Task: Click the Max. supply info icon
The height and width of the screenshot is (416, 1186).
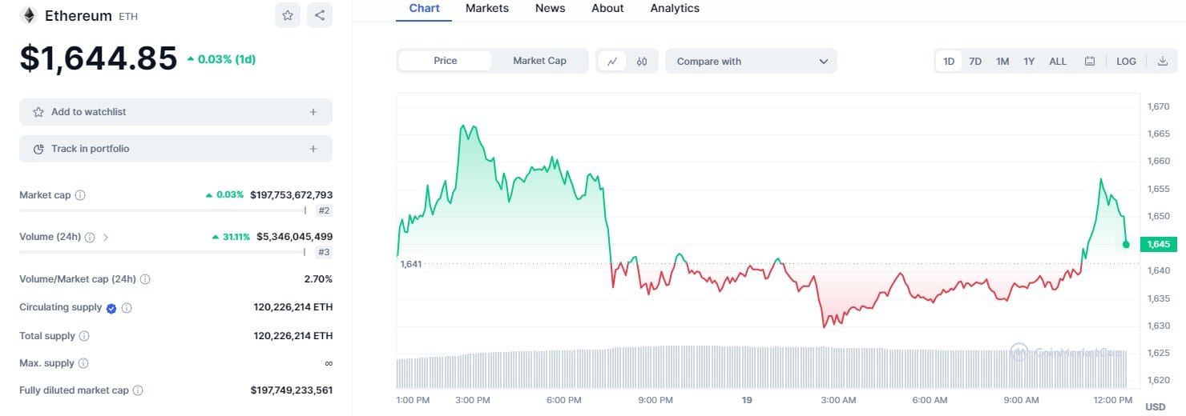Action: pyautogui.click(x=83, y=363)
